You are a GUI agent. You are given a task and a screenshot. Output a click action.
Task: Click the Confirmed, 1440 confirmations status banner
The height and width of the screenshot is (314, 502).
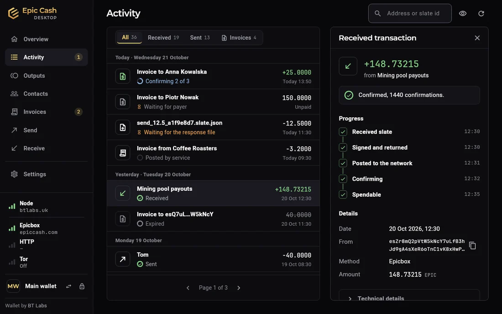click(409, 95)
